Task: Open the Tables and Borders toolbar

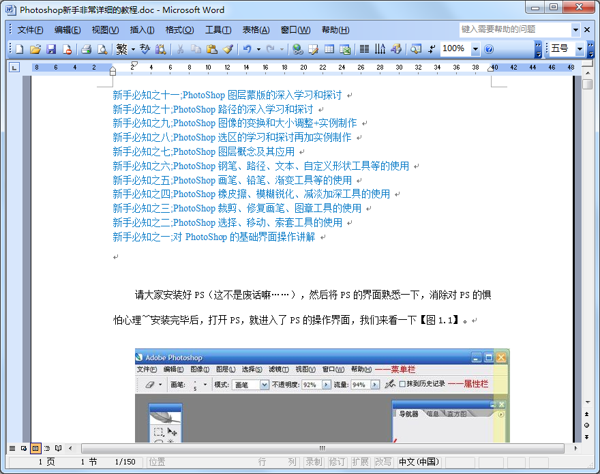Action: pyautogui.click(x=314, y=49)
